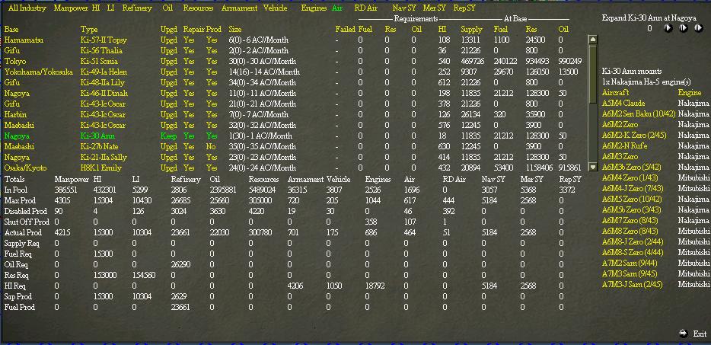
Task: Open the Refinery filter
Action: pyautogui.click(x=137, y=8)
